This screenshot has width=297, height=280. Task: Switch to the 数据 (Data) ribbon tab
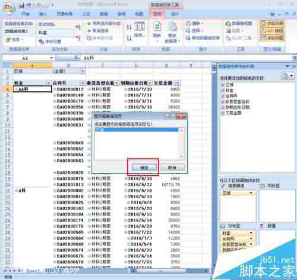[x=104, y=14]
